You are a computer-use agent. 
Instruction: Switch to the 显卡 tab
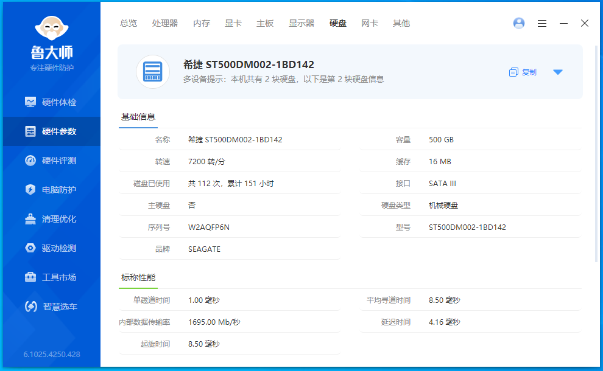233,24
